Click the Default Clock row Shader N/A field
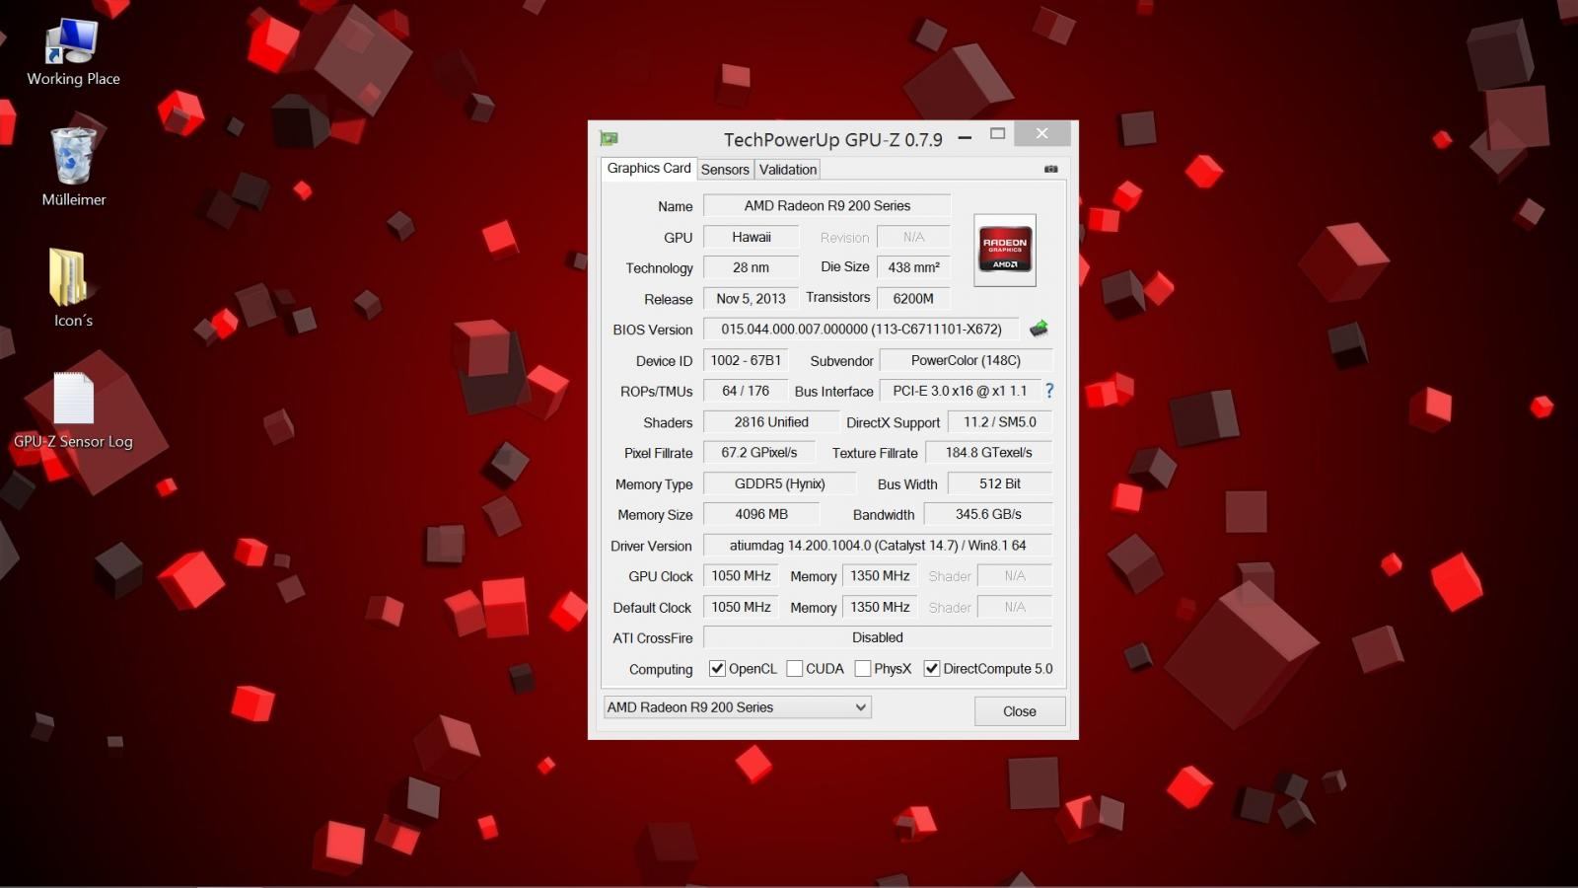The width and height of the screenshot is (1578, 888). point(1014,608)
